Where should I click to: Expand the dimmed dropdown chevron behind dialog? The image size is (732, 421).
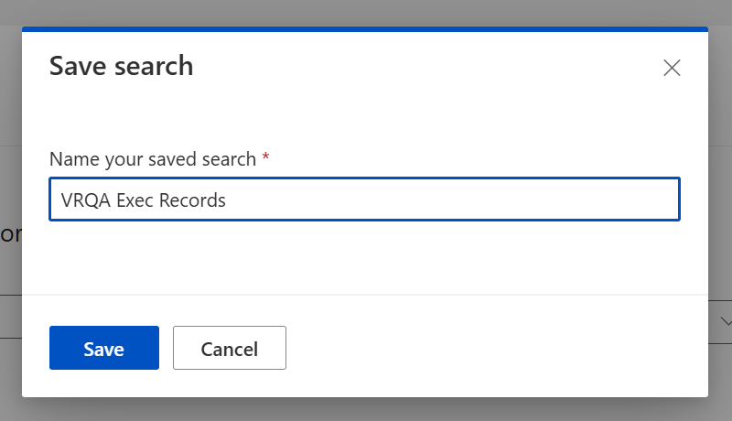[x=727, y=321]
